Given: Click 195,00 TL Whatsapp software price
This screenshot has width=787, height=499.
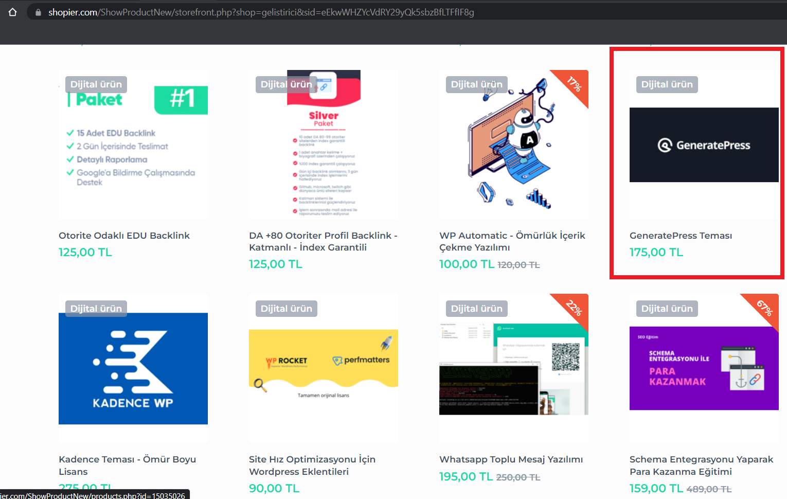Looking at the screenshot, I should click(466, 476).
